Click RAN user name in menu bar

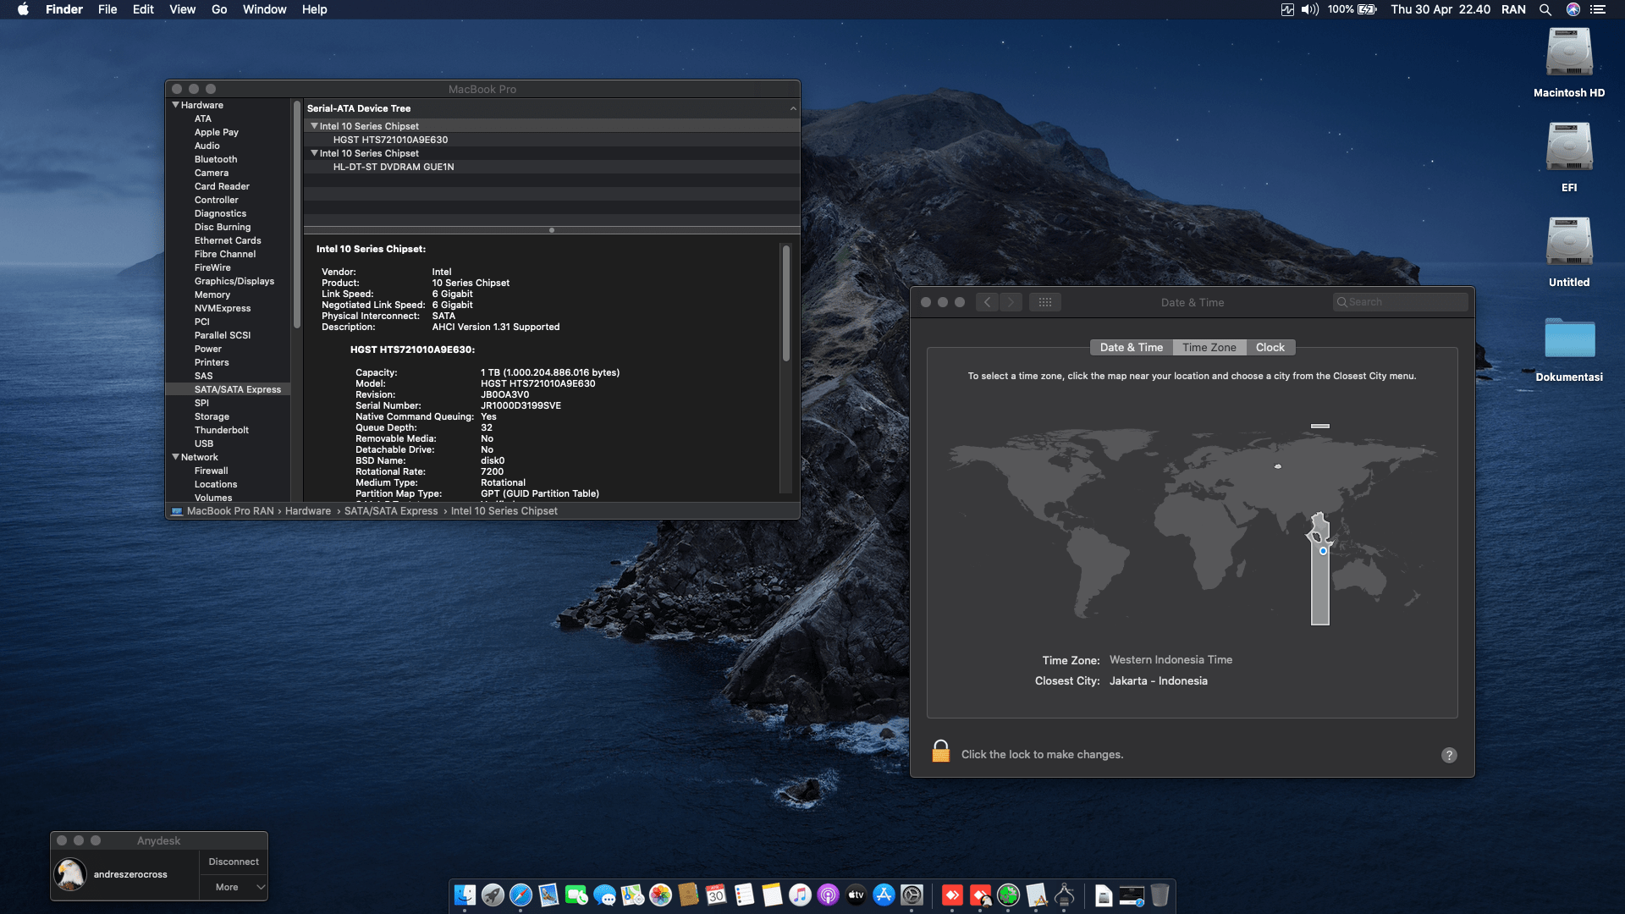coord(1513,9)
